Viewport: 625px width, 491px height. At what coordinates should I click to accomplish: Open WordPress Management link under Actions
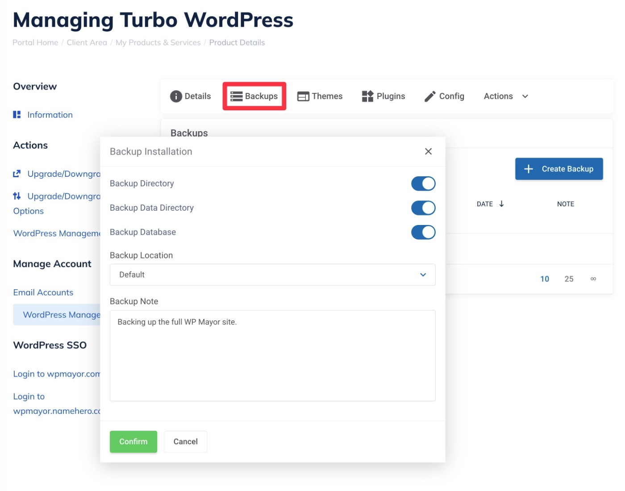(57, 233)
